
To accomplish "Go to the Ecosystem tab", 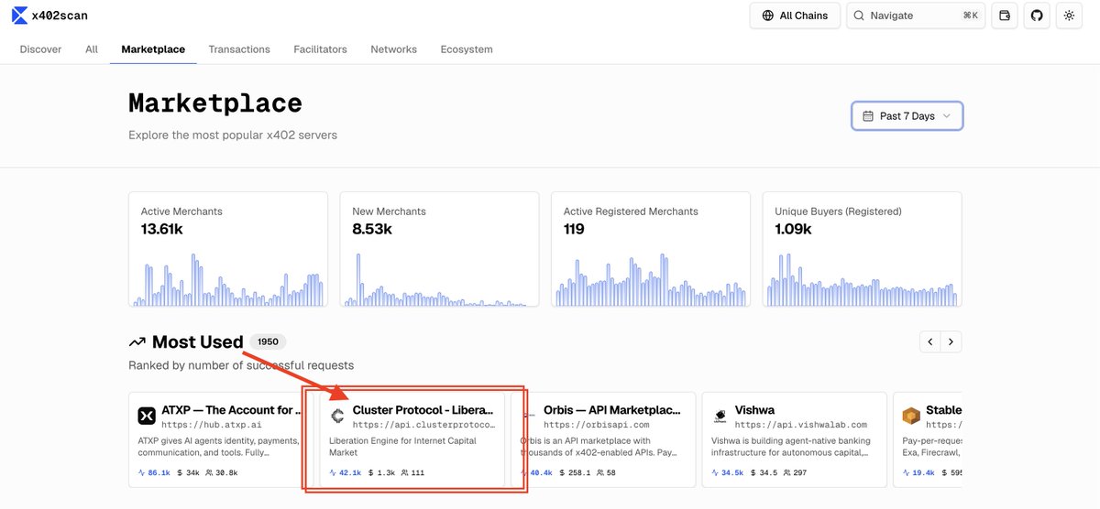I will (x=467, y=49).
